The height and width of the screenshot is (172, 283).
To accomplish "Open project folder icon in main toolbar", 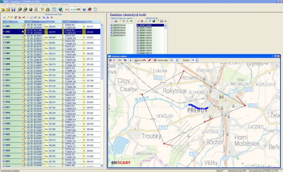I will pyautogui.click(x=8, y=10).
